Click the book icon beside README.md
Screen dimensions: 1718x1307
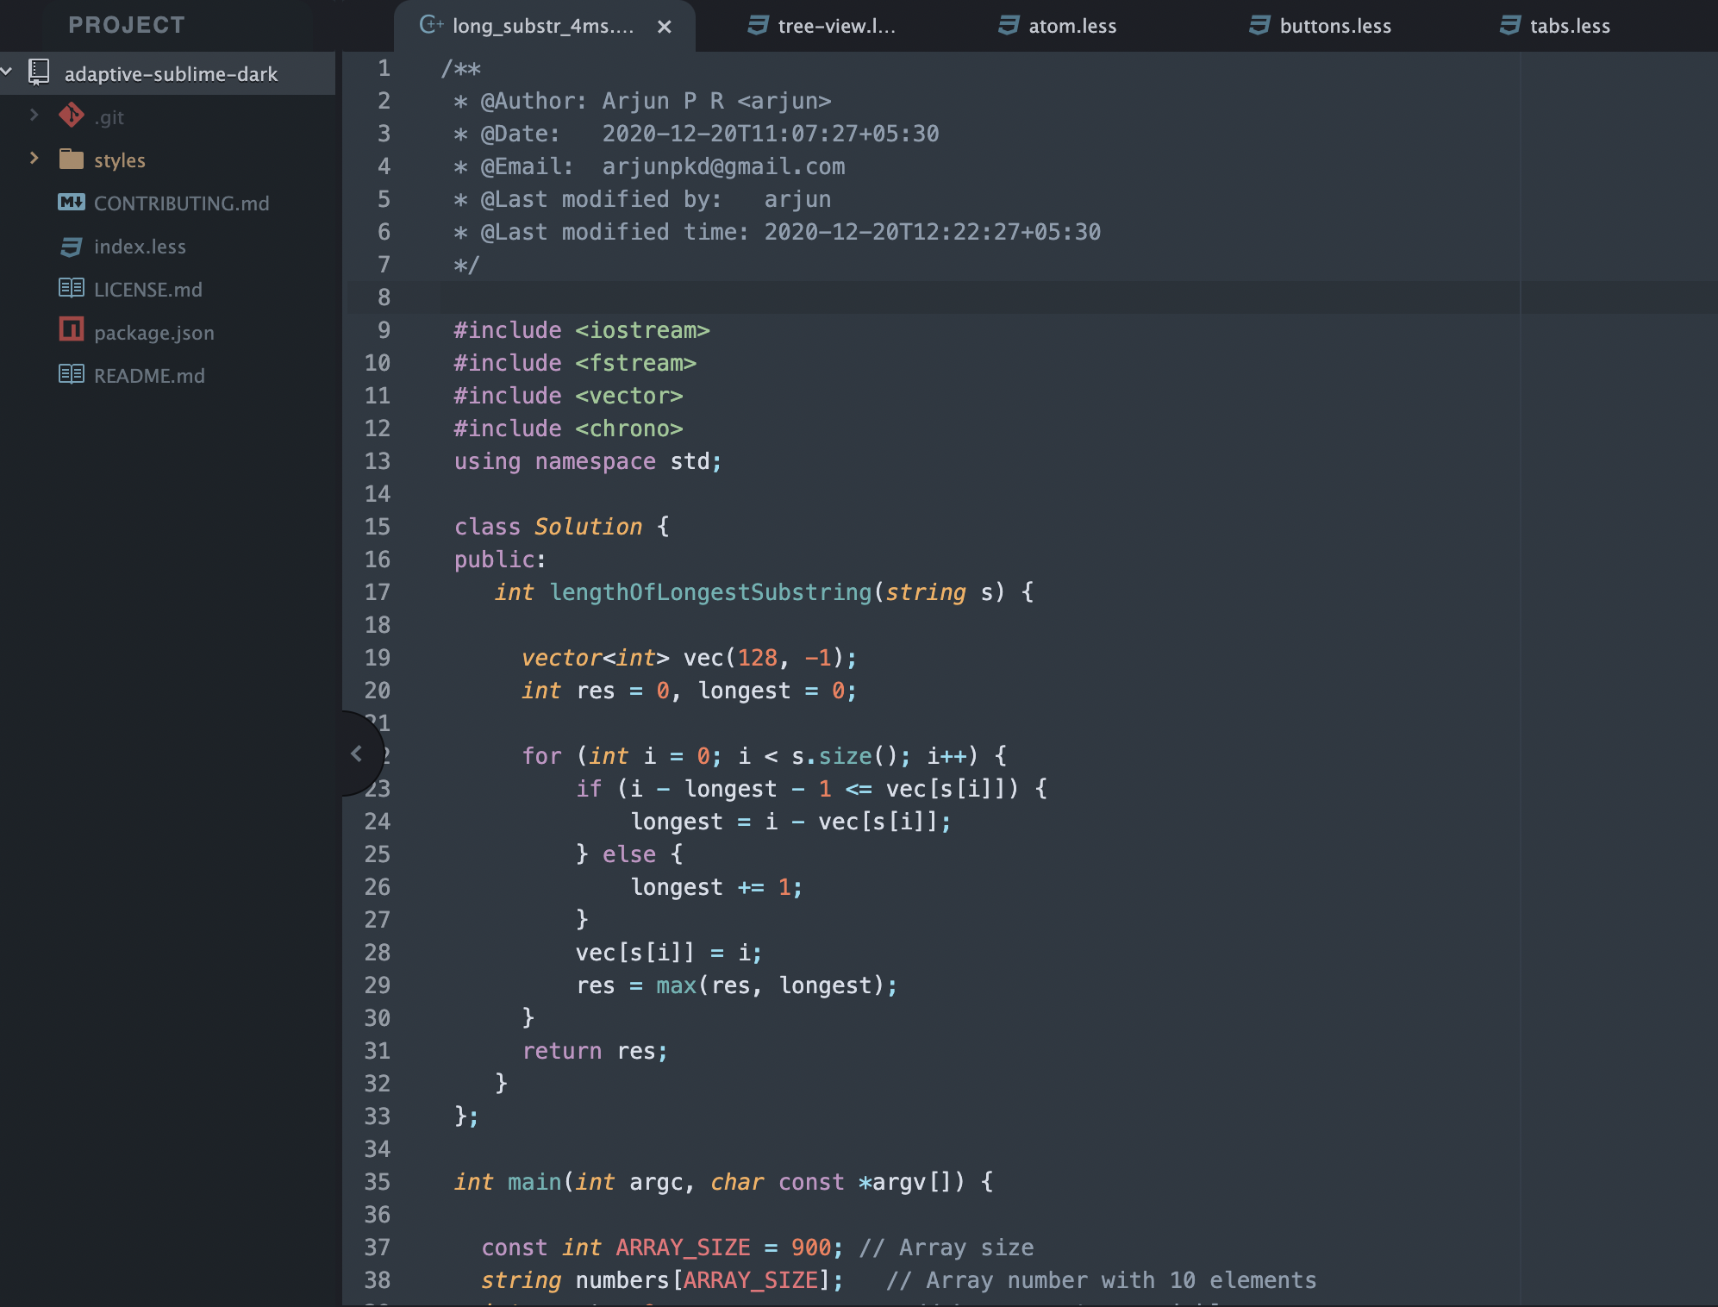71,374
